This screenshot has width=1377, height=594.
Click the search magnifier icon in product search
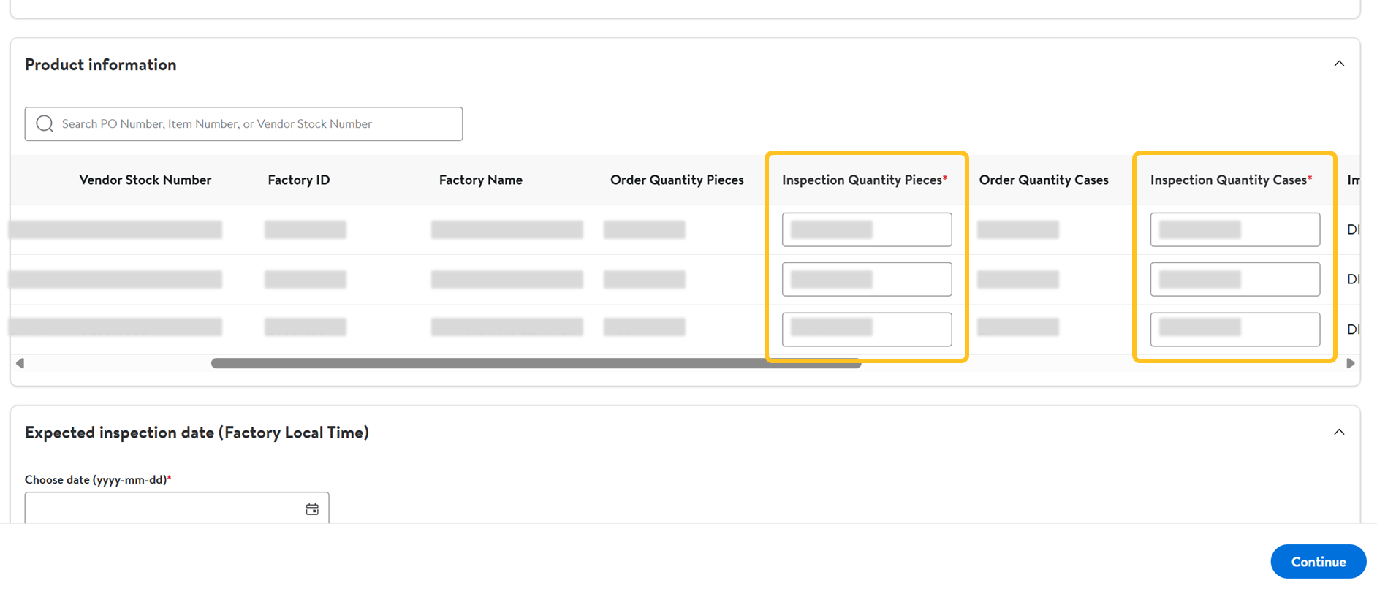(x=45, y=123)
